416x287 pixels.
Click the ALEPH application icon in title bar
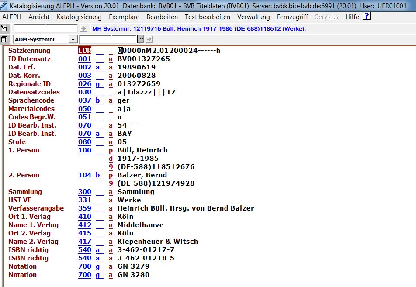pyautogui.click(x=4, y=6)
